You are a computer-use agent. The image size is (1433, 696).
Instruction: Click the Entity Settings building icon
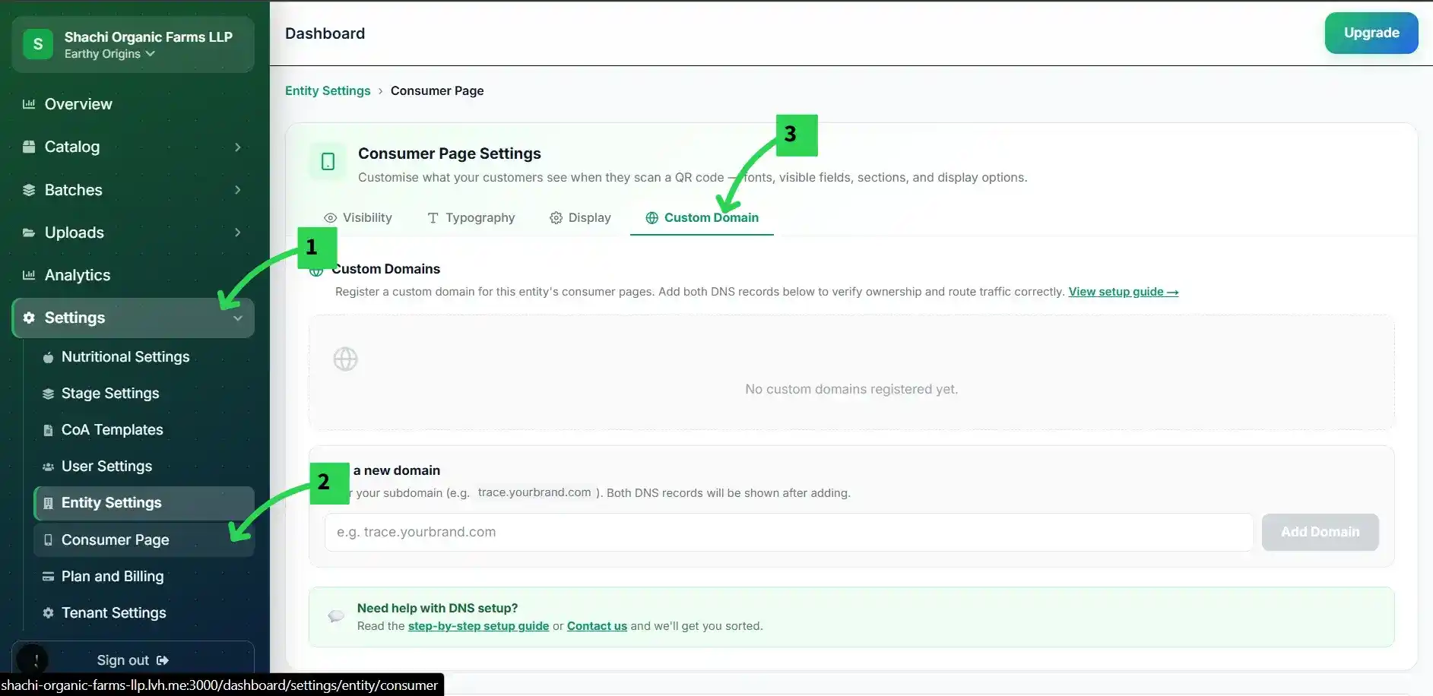coord(48,503)
